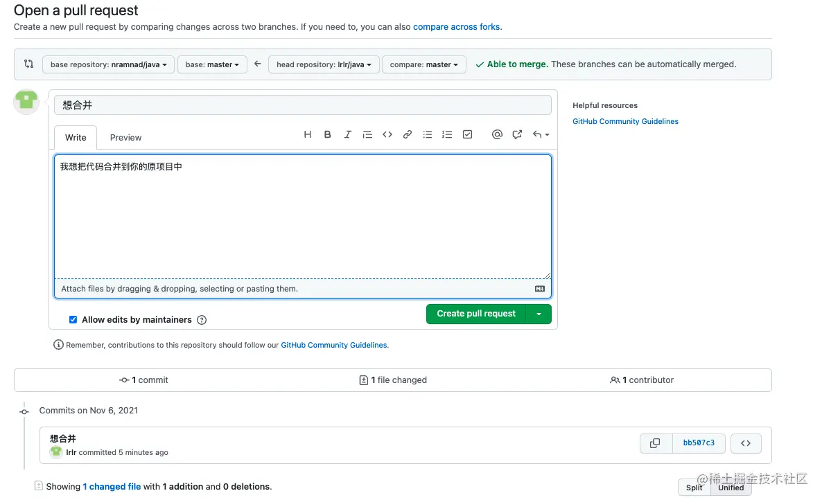Mention a user with the @ icon
The width and height of the screenshot is (822, 500).
(497, 134)
